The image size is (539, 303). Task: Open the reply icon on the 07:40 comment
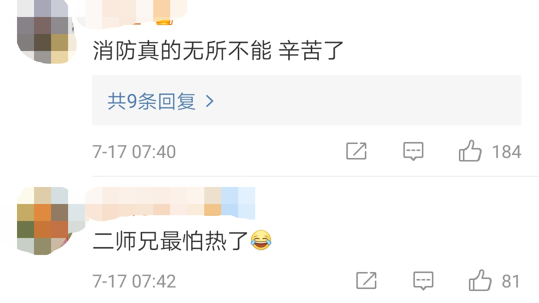coord(413,151)
